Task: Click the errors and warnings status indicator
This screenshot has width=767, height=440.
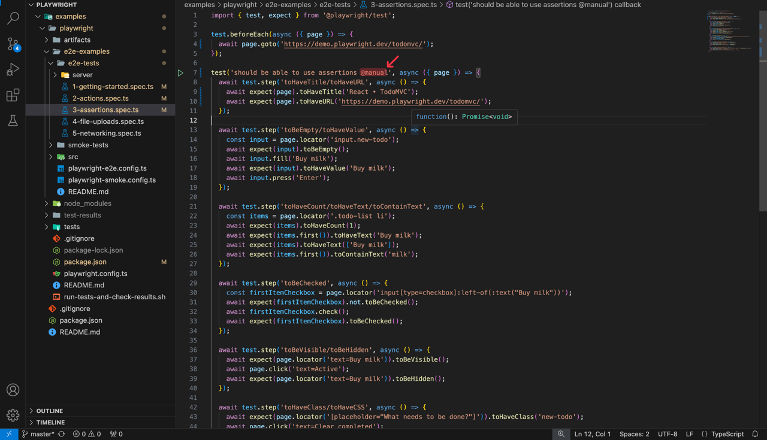Action: point(86,434)
